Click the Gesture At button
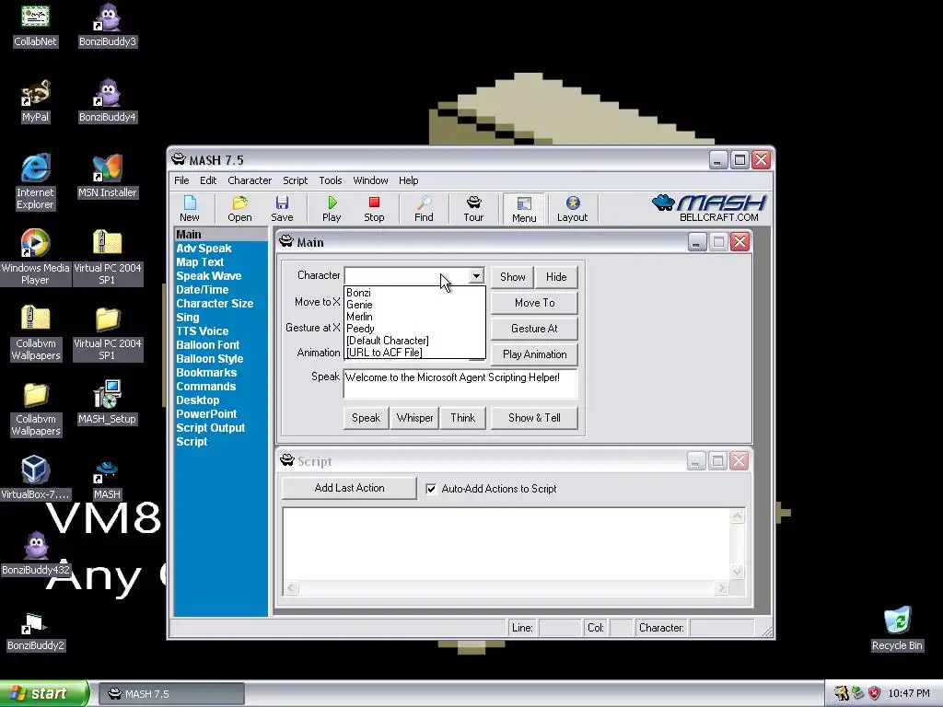 pyautogui.click(x=535, y=329)
